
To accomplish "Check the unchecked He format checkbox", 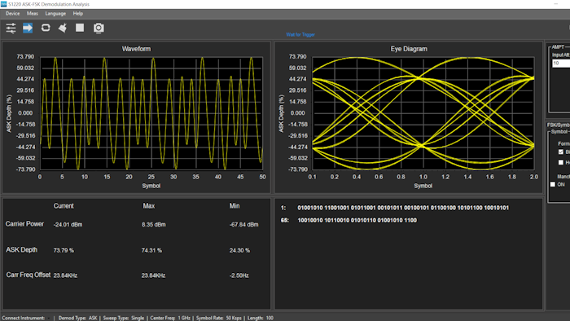I will (x=561, y=162).
